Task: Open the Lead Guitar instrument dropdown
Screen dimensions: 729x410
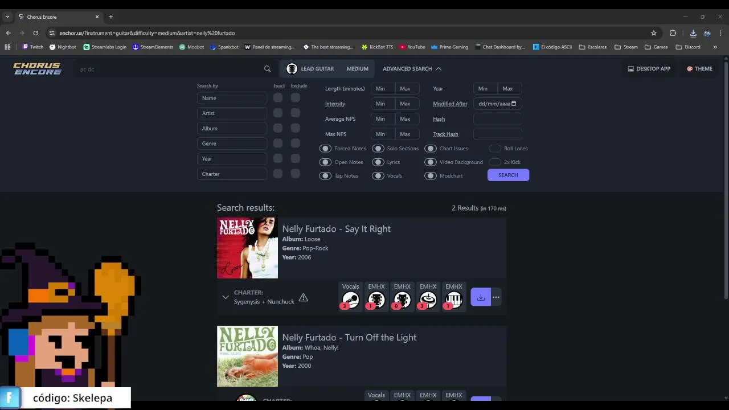Action: pos(310,69)
